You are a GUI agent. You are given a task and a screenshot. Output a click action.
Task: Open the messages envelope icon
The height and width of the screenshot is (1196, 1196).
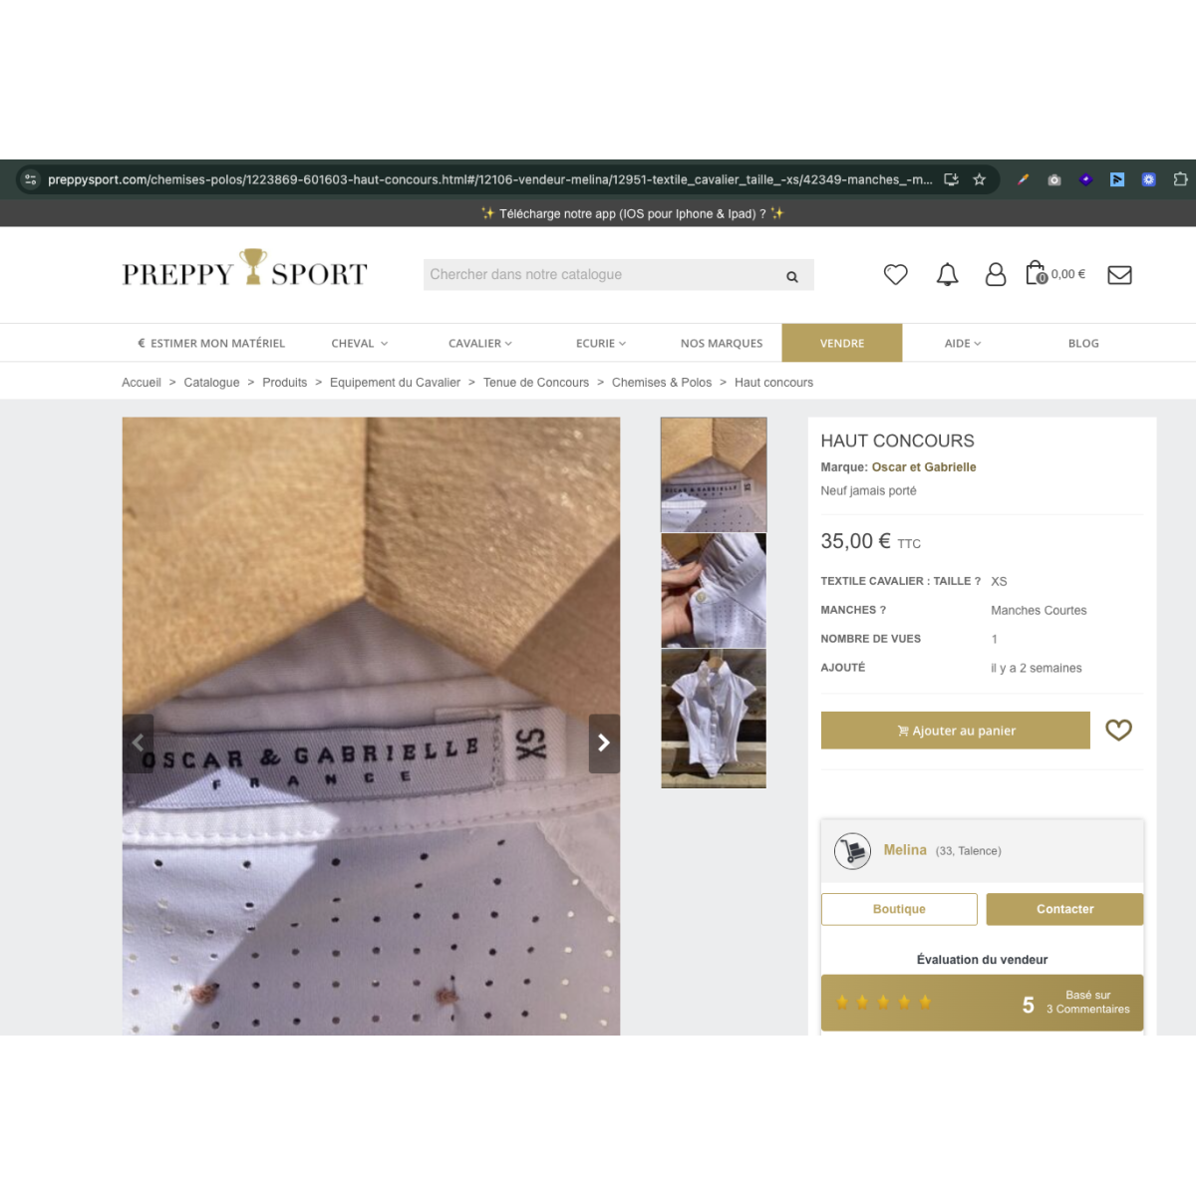point(1119,275)
